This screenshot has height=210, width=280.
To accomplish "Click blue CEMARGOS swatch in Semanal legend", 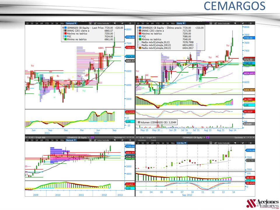I will (x=65, y=28).
